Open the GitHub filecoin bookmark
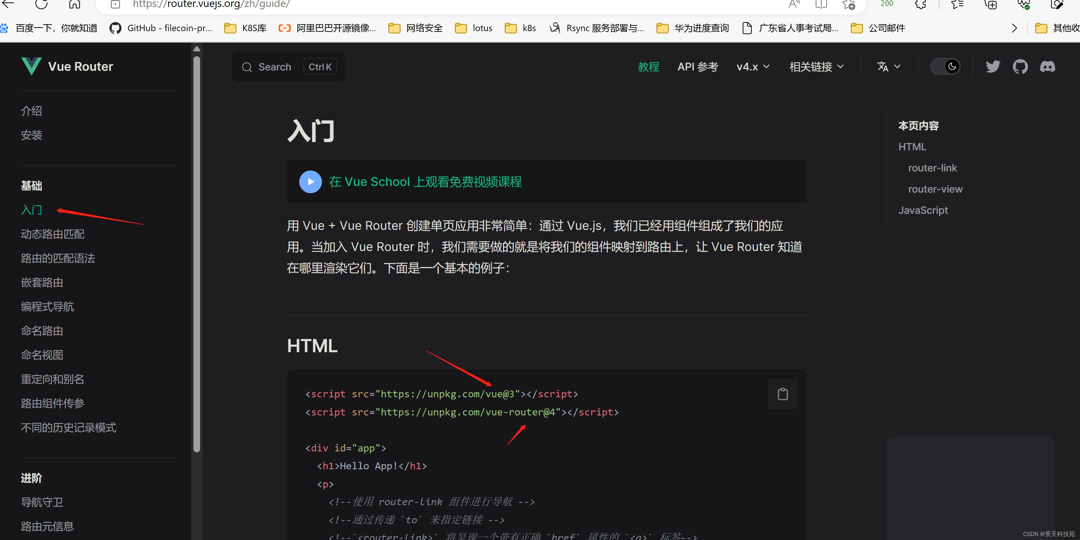Screen dimensions: 1080x540 coord(161,28)
